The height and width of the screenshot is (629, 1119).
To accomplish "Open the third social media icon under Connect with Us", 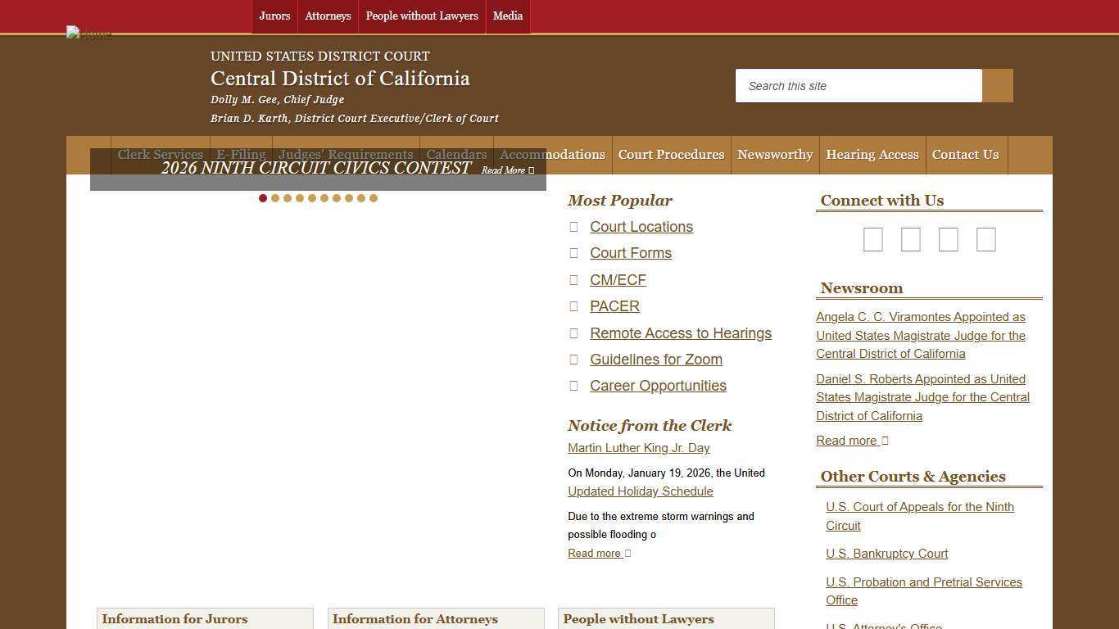I will point(948,239).
